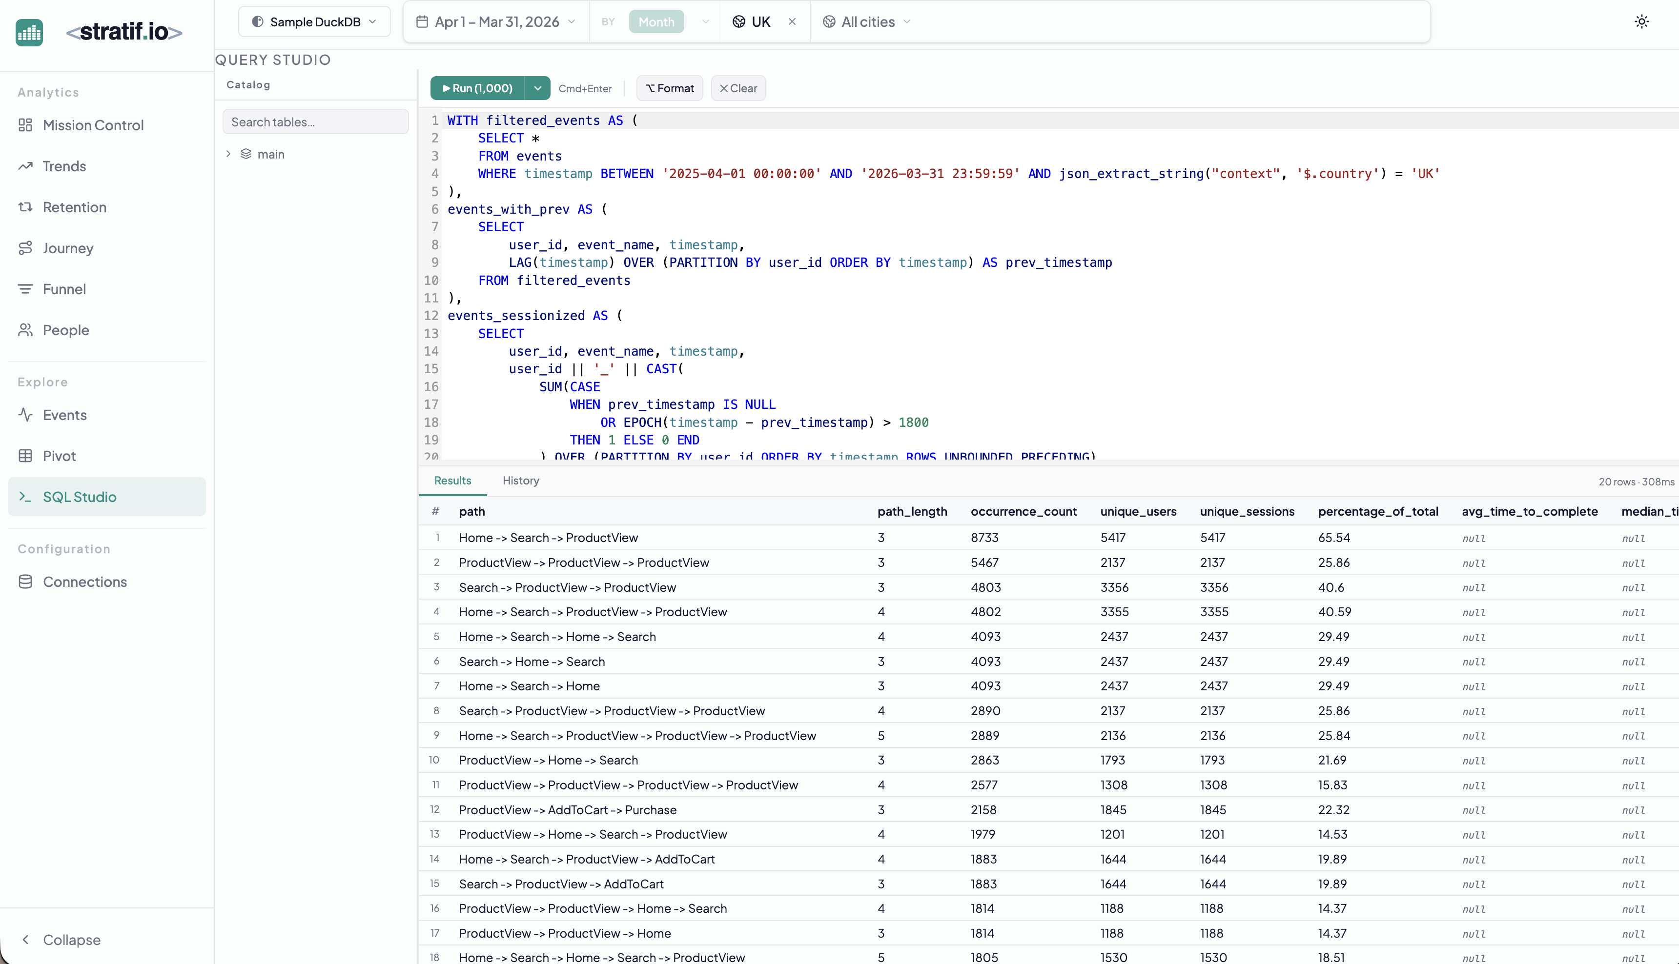Focus the Search tables input
This screenshot has width=1679, height=964.
click(x=315, y=122)
